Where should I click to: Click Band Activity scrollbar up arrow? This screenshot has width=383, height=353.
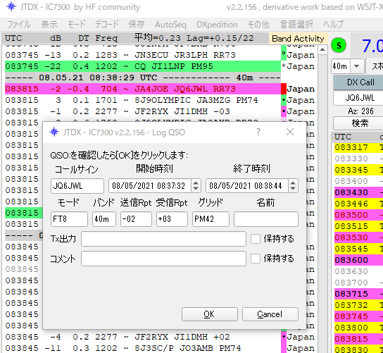322,50
